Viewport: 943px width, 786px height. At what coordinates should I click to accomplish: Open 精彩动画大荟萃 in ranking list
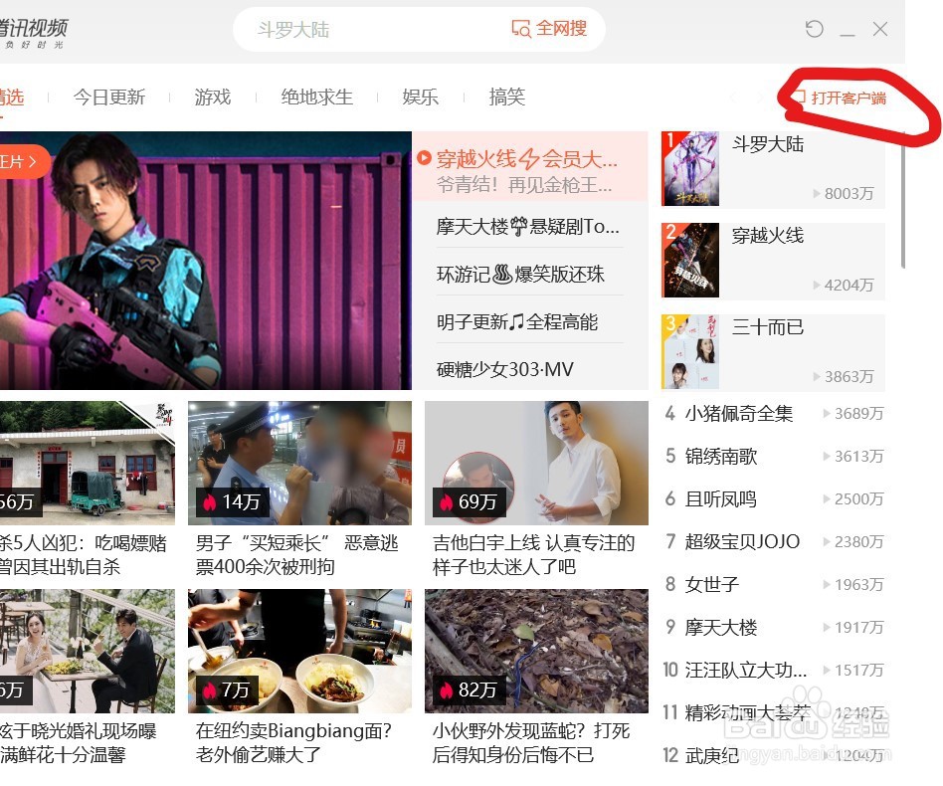(748, 713)
